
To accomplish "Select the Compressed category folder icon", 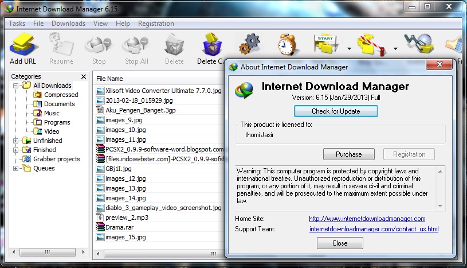I will coord(37,95).
